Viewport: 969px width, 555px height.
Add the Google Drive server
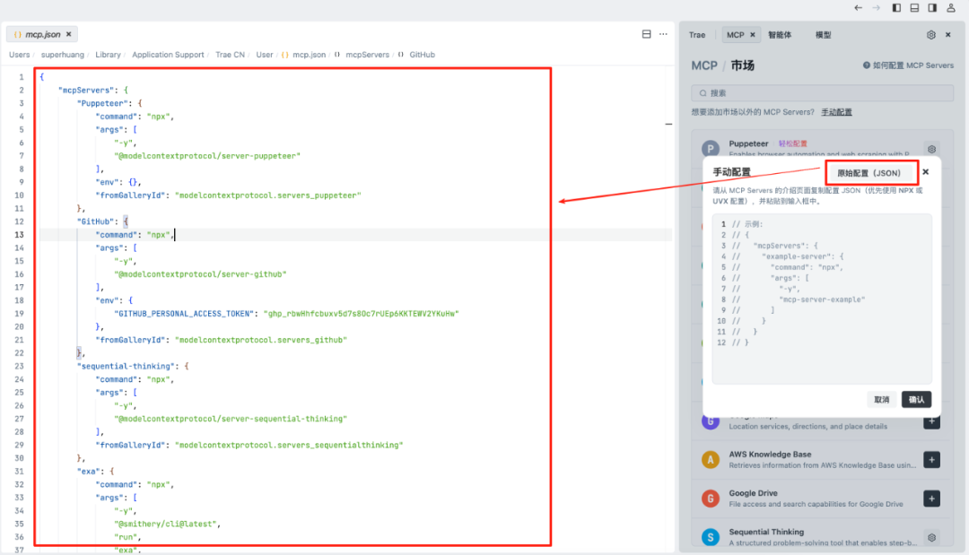pyautogui.click(x=931, y=499)
